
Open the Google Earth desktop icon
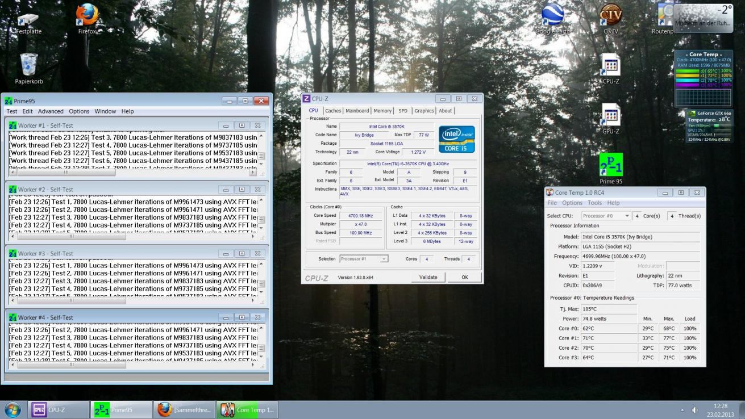click(x=552, y=19)
